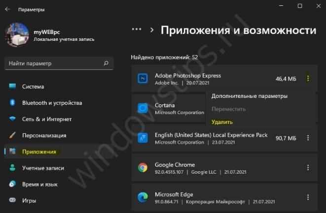Click the Cortana app name
The width and height of the screenshot is (326, 213).
click(x=165, y=105)
